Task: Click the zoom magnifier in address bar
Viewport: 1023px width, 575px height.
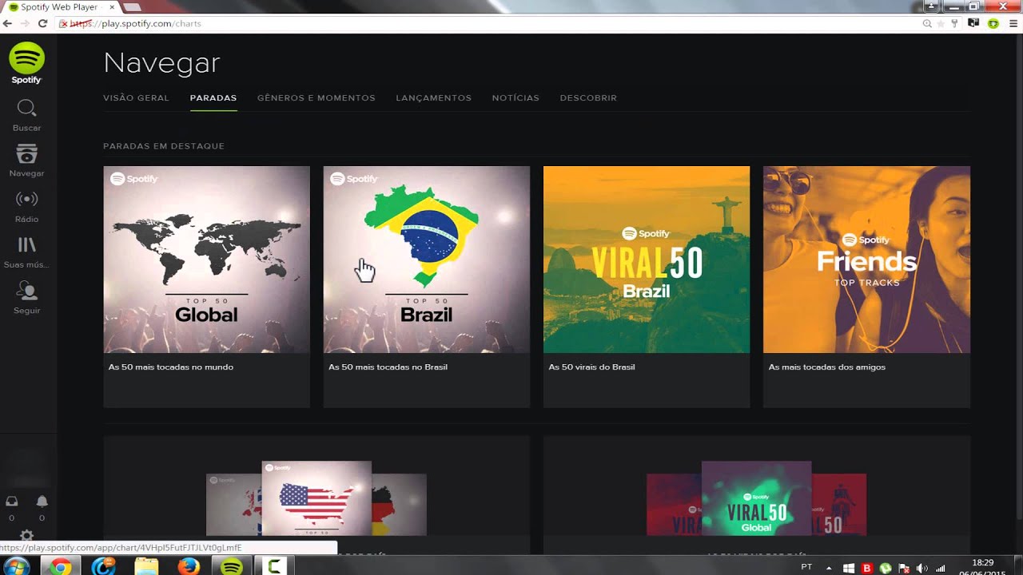Action: [927, 24]
